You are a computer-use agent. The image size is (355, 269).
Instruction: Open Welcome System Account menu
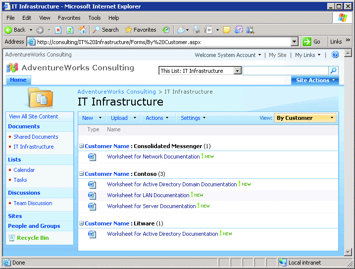pyautogui.click(x=228, y=55)
